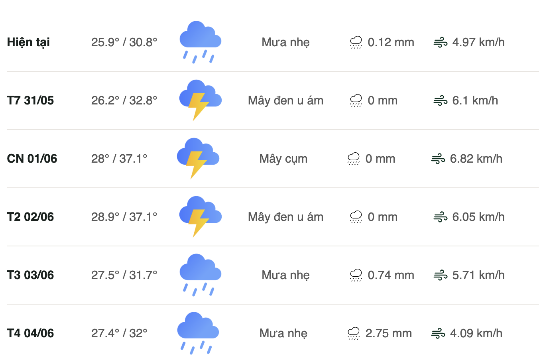Select the T7 31/05 day label
The image size is (539, 362).
pos(30,100)
